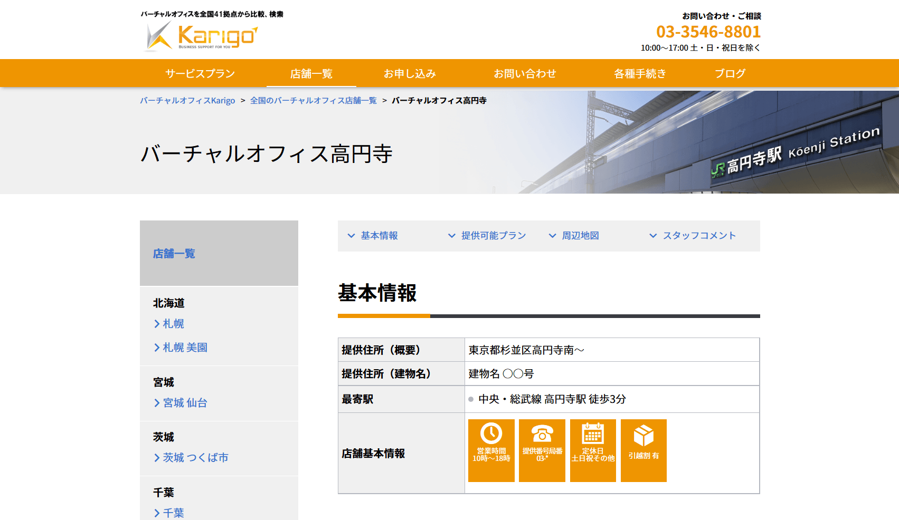The width and height of the screenshot is (899, 520).
Task: Go to the ブログ page
Action: (x=730, y=73)
